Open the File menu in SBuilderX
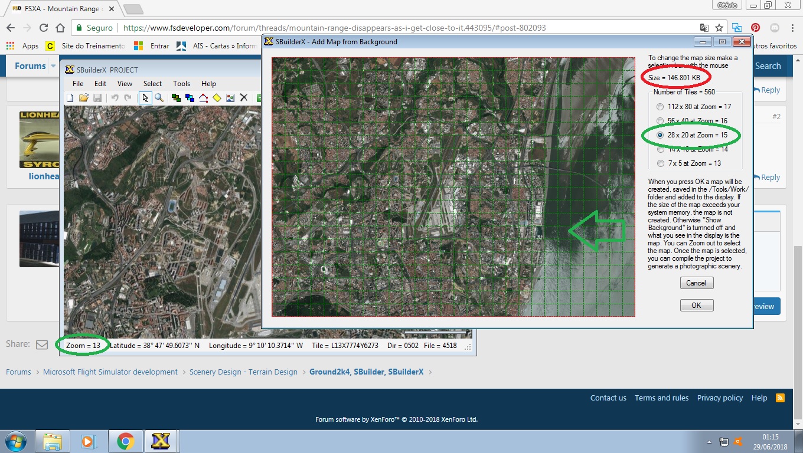This screenshot has height=453, width=803. [78, 84]
